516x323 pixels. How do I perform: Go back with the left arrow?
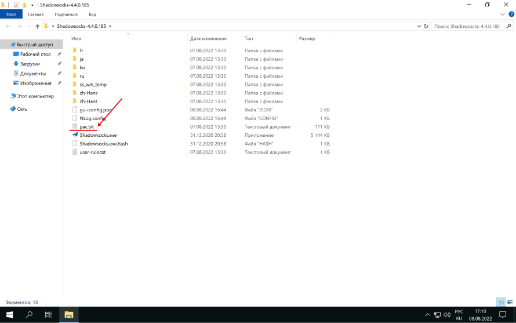pyautogui.click(x=8, y=26)
